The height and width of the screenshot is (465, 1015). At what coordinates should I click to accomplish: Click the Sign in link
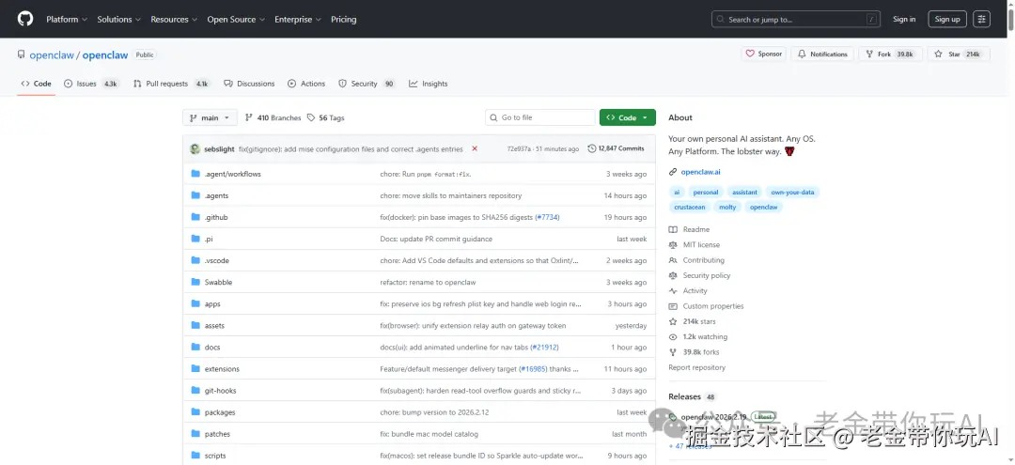pos(904,20)
